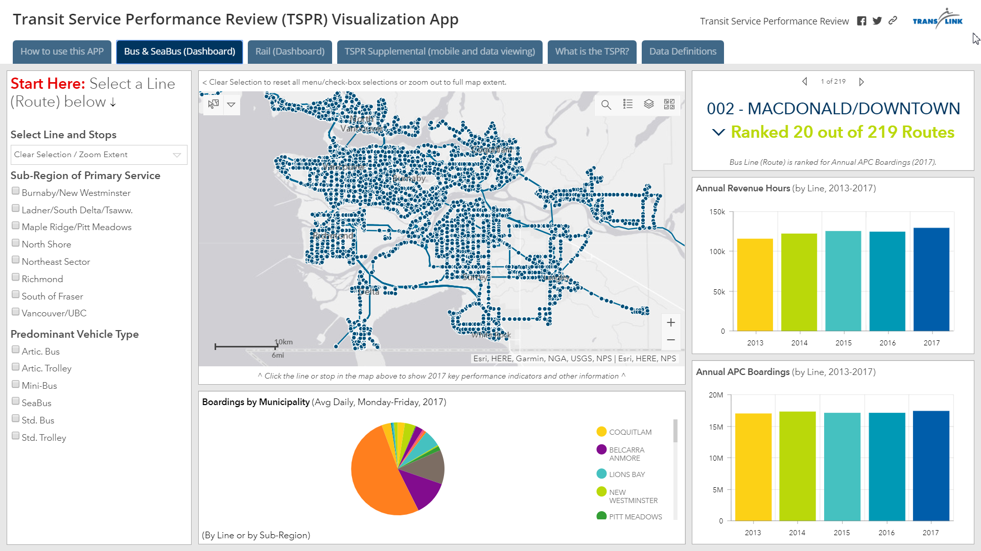The image size is (981, 551).
Task: Enable the North Shore checkbox
Action: [x=16, y=243]
